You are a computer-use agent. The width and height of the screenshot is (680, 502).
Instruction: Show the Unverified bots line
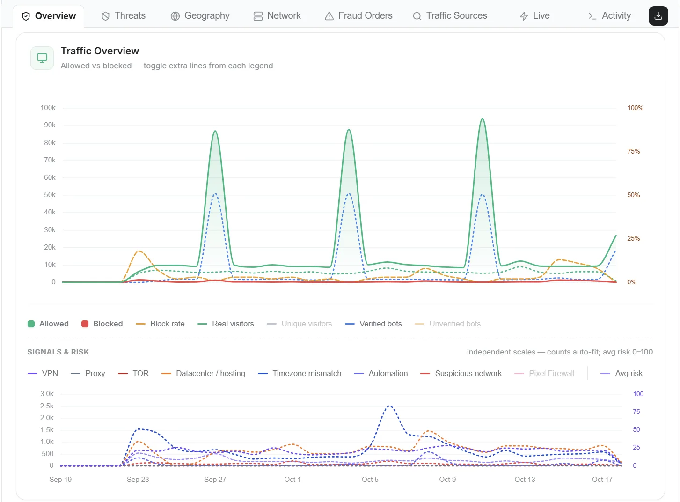[448, 324]
